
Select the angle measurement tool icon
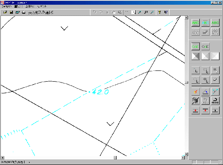point(205,92)
